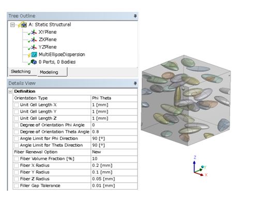The width and height of the screenshot is (256, 199).
Task: Switch to the Modeling tab
Action: (x=49, y=72)
